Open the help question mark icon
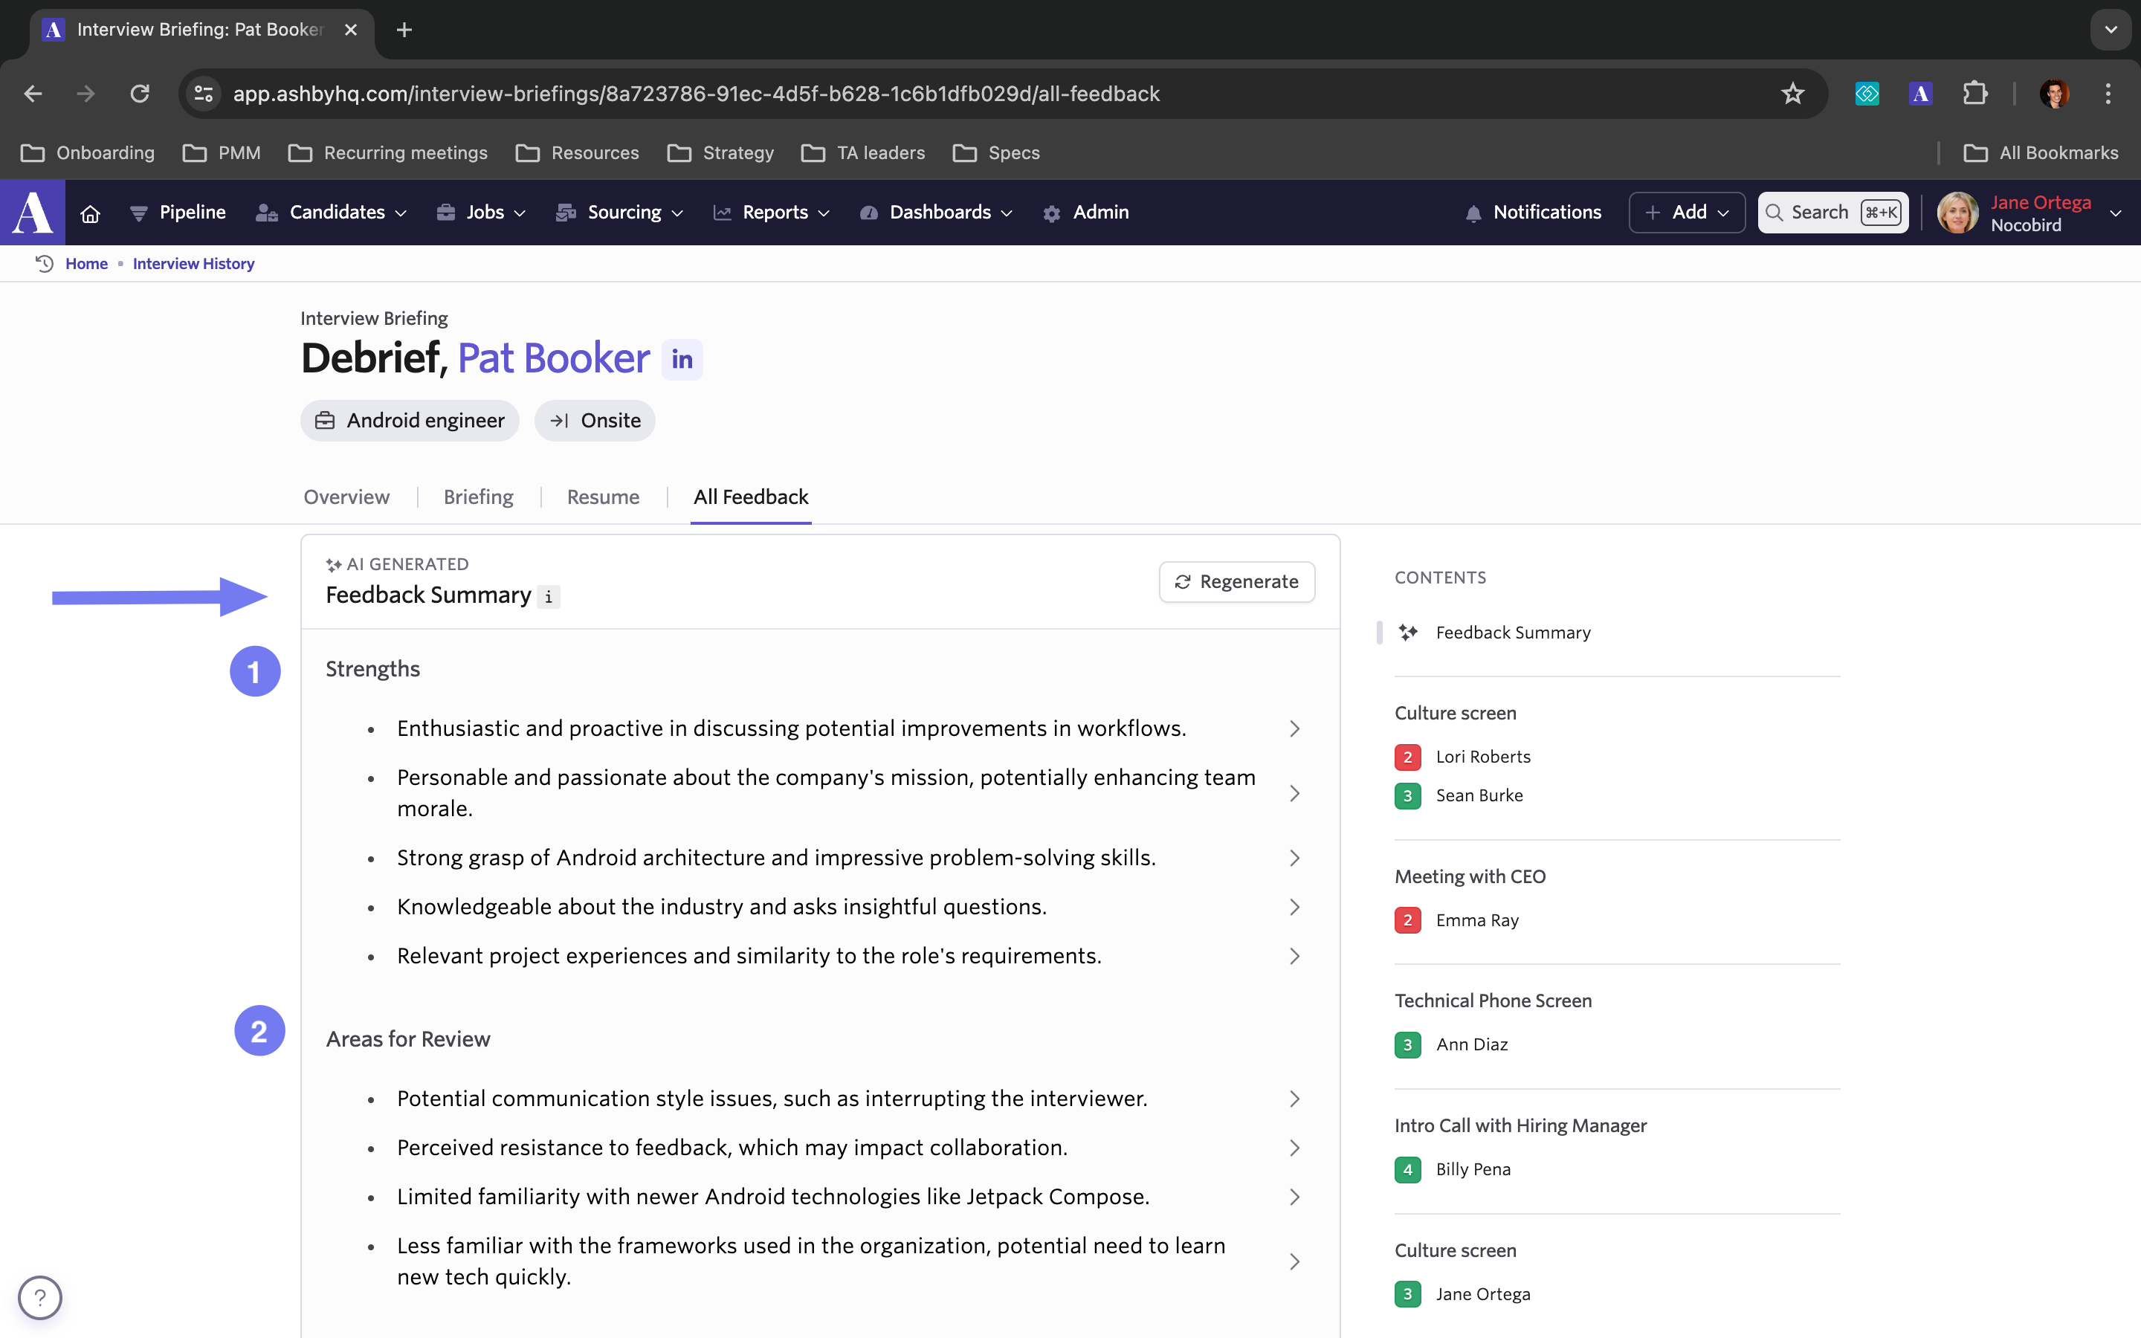 tap(40, 1297)
